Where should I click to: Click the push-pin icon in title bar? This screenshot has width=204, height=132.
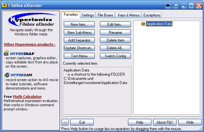point(176,5)
